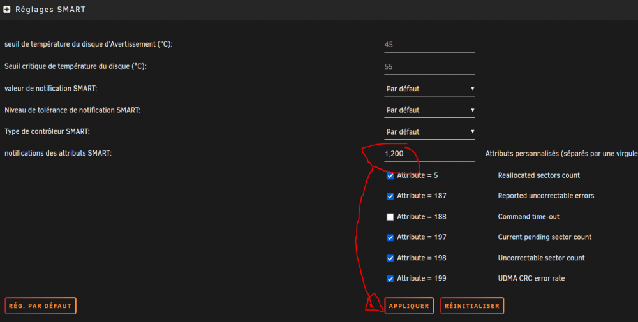Enable the Attribute = 188 checkbox
Viewport: 638px width, 322px height.
pos(390,217)
